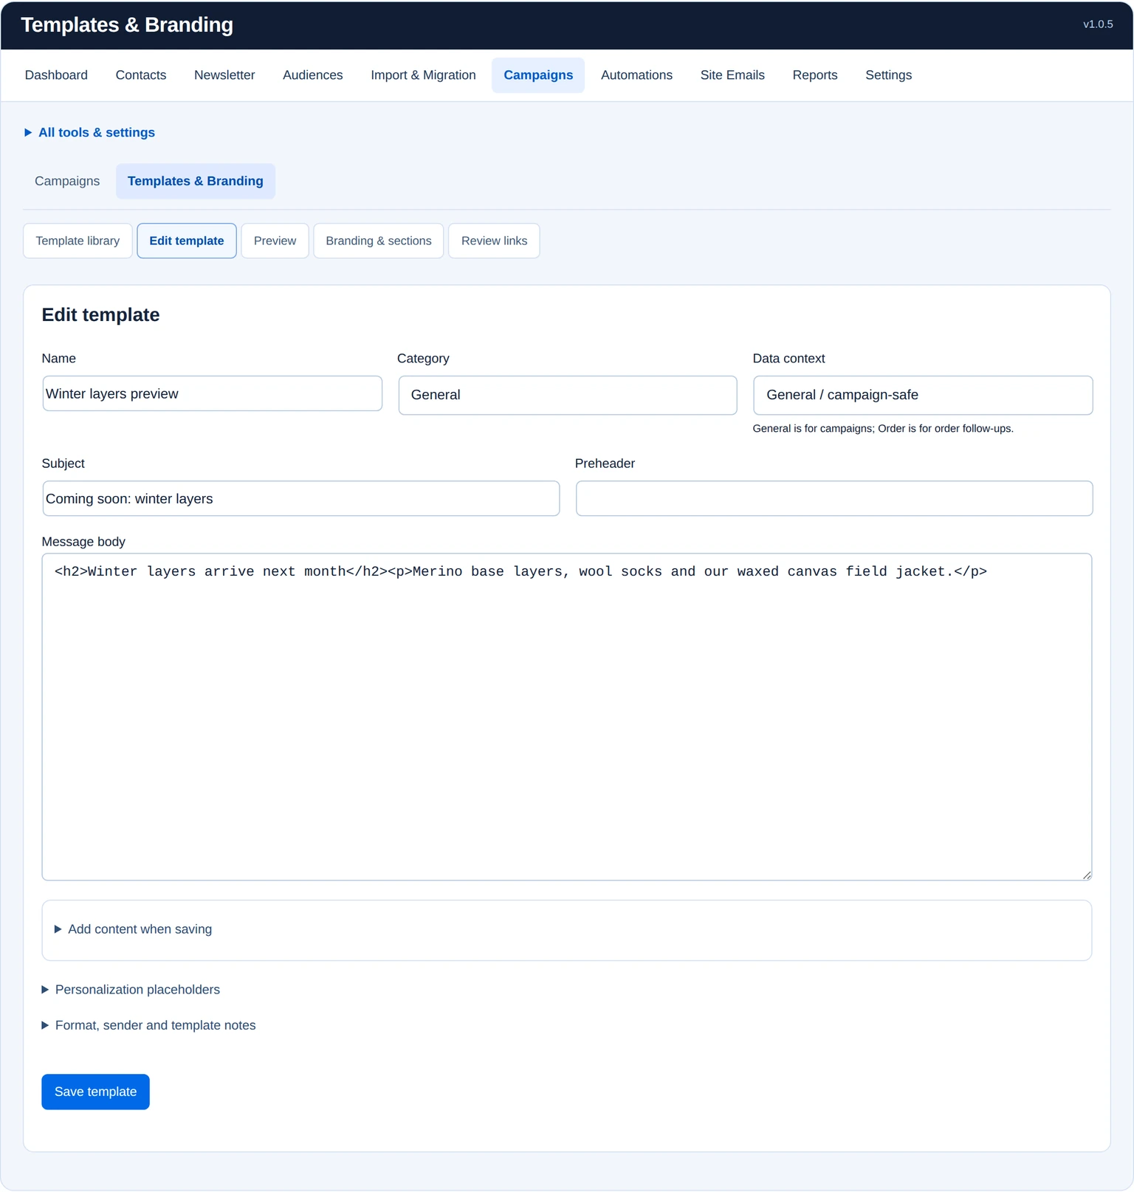The image size is (1134, 1192).
Task: Open Audiences tab
Action: 313,75
